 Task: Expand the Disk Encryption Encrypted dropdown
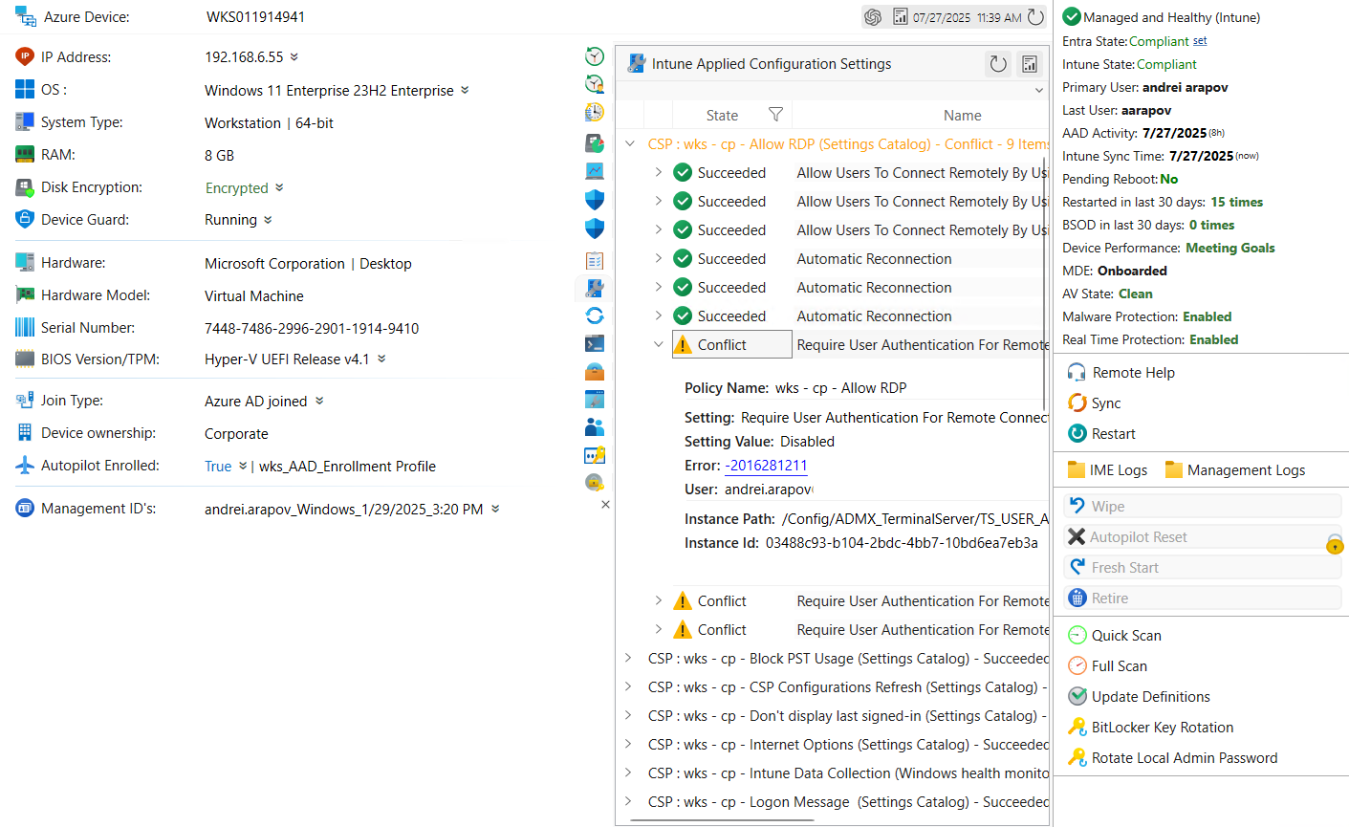pos(279,187)
